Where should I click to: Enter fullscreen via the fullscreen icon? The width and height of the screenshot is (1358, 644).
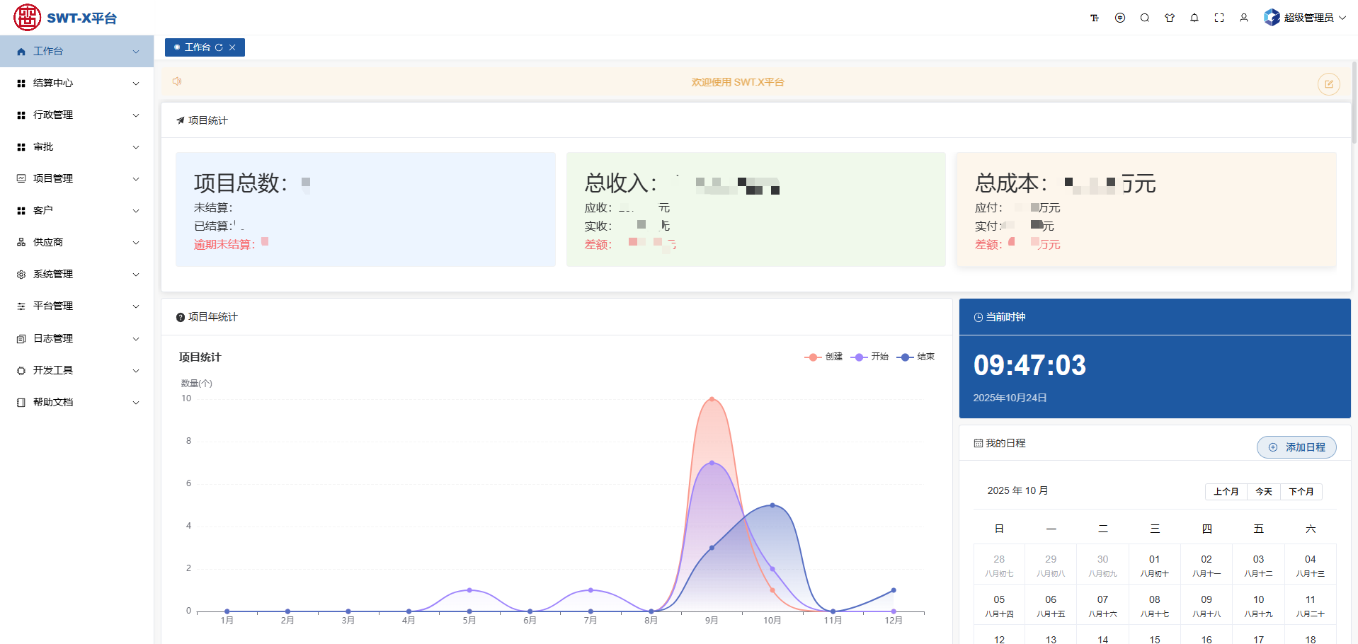coord(1219,18)
